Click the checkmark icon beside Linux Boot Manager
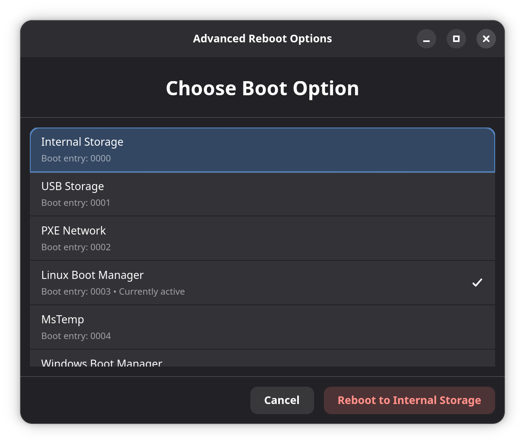The image size is (525, 444). [x=477, y=283]
